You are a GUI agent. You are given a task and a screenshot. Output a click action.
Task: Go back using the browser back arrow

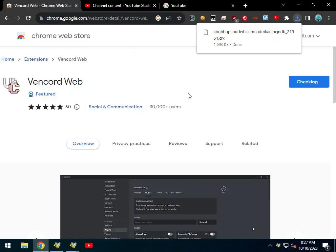pyautogui.click(x=7, y=18)
